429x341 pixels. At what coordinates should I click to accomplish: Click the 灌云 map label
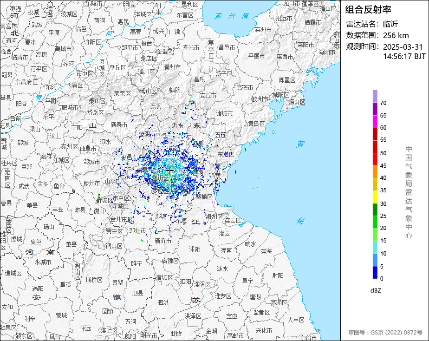224,233
